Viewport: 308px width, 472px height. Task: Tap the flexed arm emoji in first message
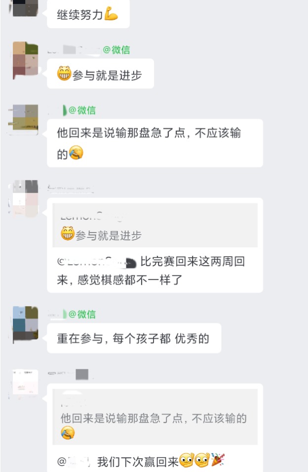coord(111,14)
